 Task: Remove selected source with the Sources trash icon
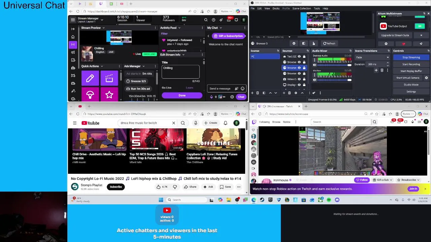(290, 93)
